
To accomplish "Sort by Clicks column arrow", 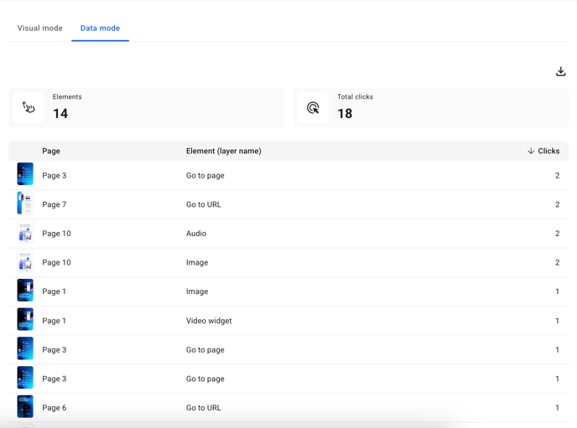I will pyautogui.click(x=531, y=151).
